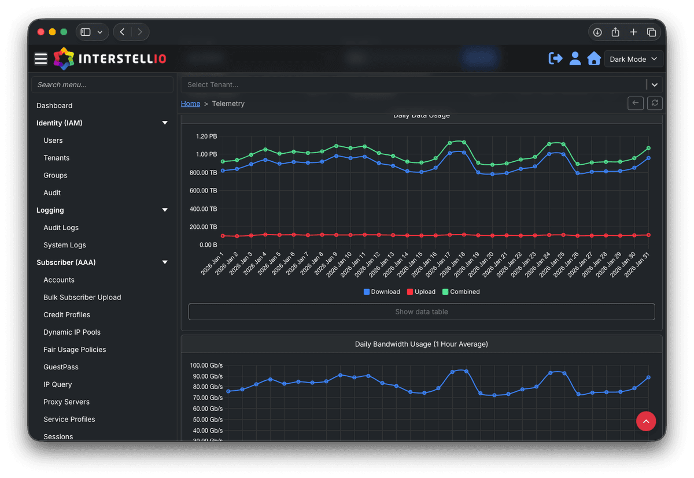Refresh the Telemetry page with the refresh icon

click(x=654, y=103)
